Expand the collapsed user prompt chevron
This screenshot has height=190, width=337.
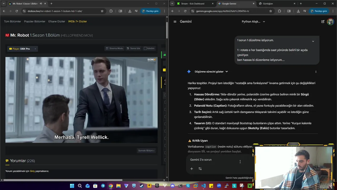point(313,41)
